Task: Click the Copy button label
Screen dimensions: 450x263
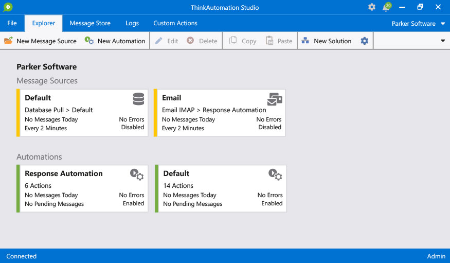Action: click(x=249, y=41)
